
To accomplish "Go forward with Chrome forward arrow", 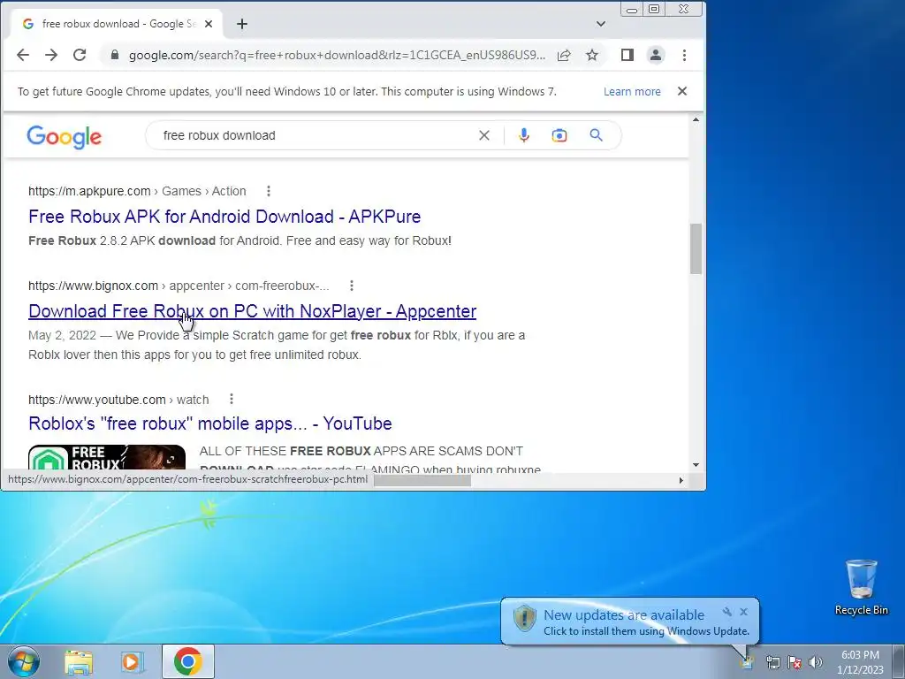I will tap(51, 55).
